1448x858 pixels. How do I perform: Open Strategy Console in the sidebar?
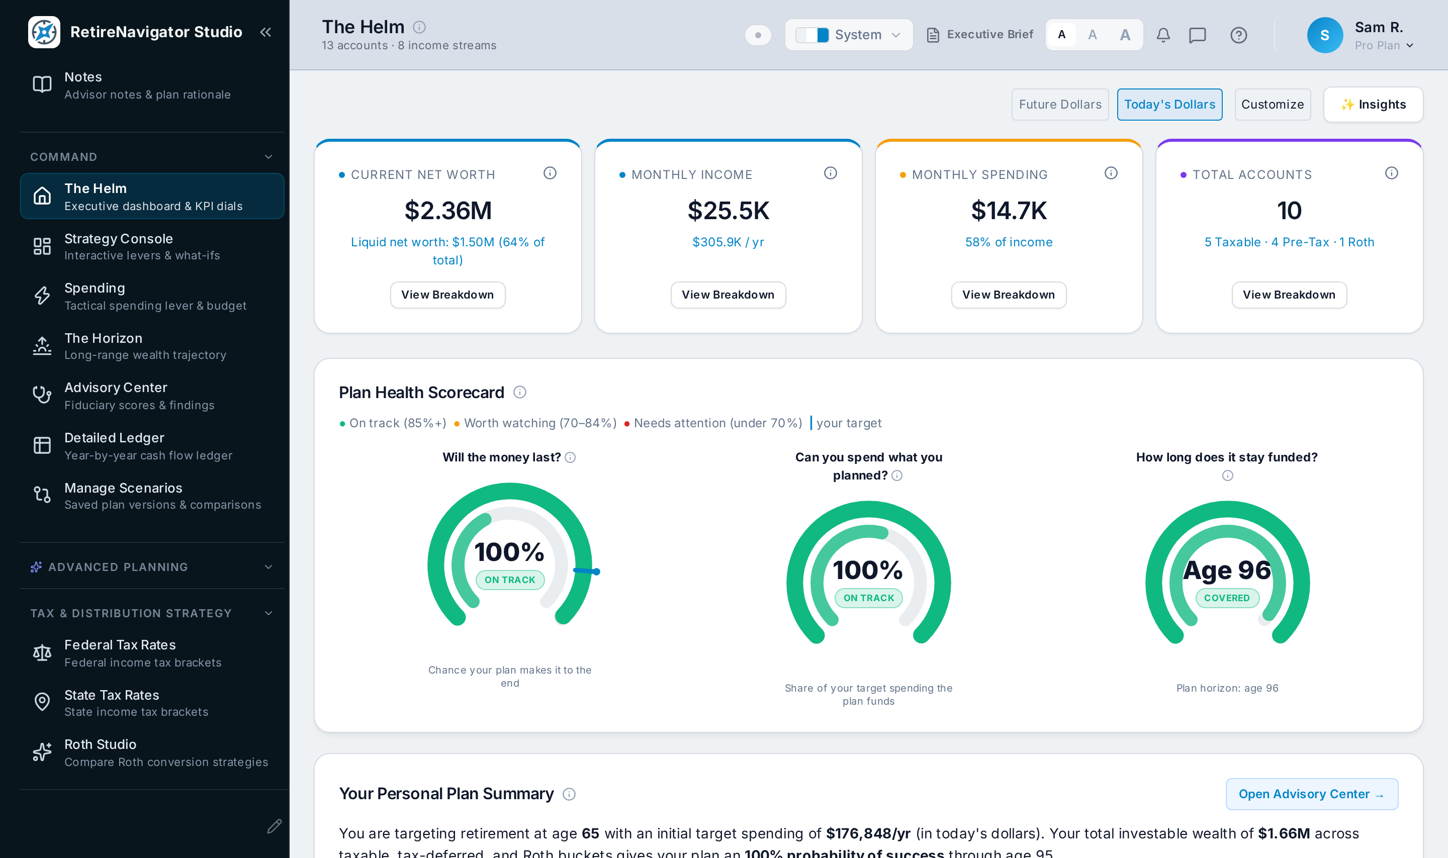[x=151, y=247]
